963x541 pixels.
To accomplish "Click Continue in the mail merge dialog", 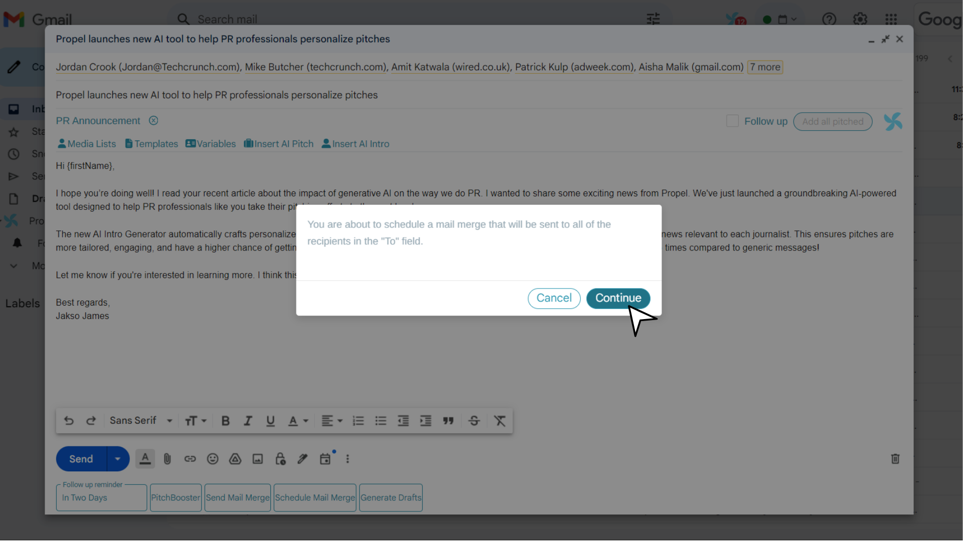I will coord(618,298).
